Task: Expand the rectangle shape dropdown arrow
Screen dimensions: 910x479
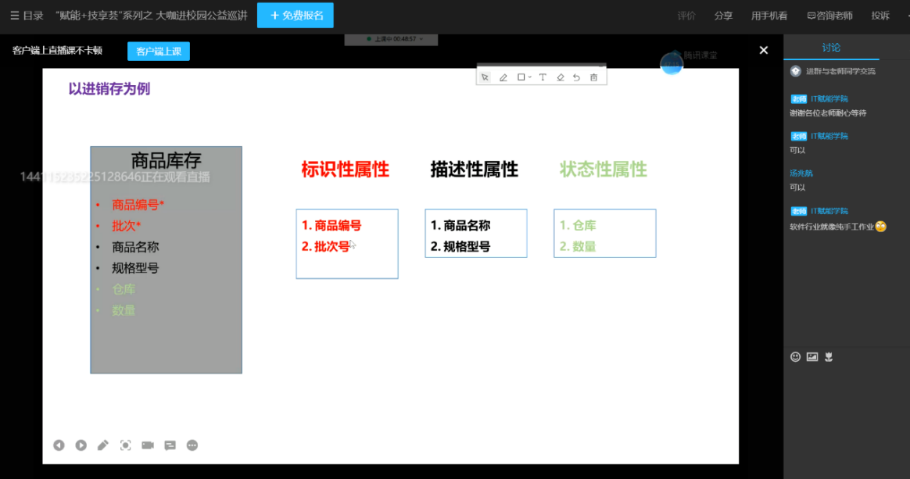Action: pos(530,77)
